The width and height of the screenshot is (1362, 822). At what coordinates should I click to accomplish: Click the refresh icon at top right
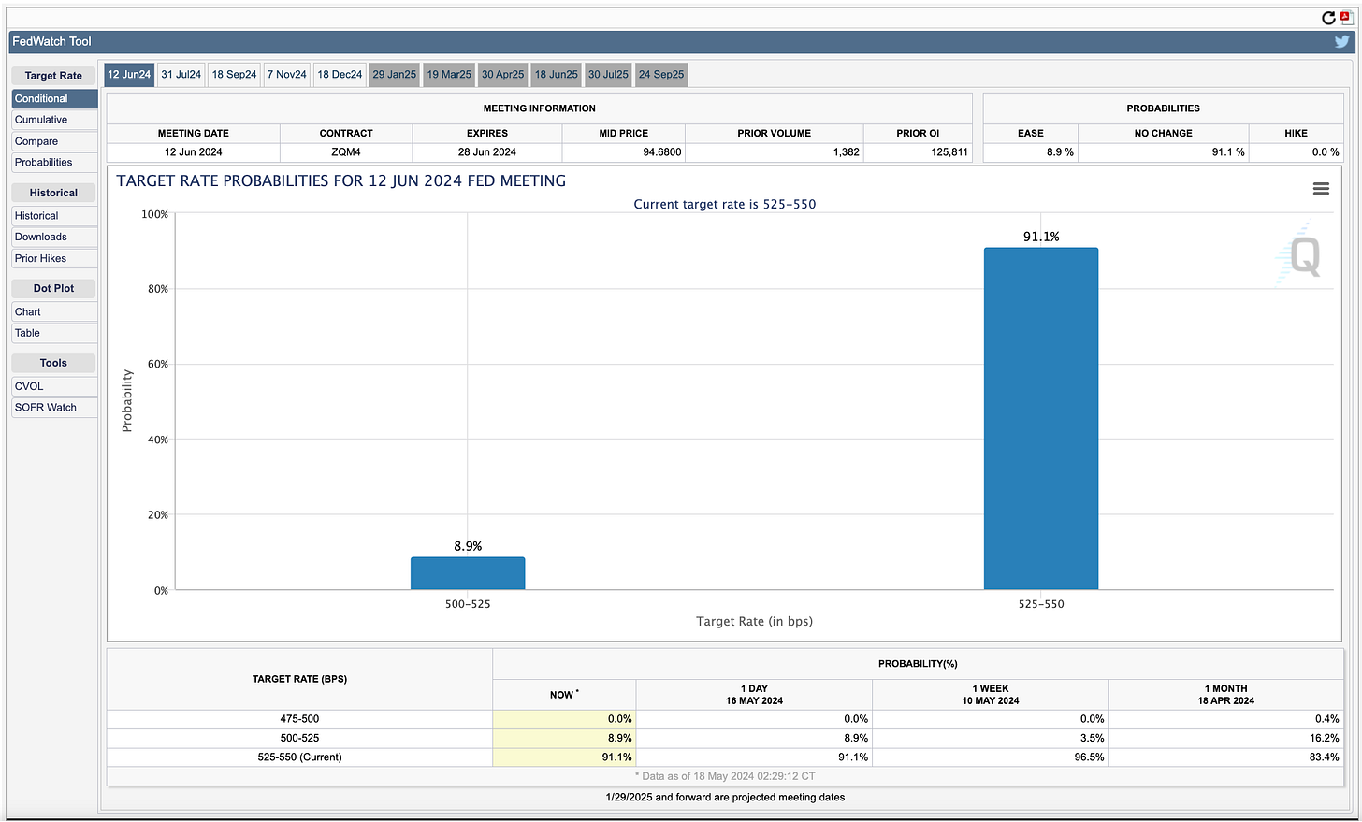tap(1327, 18)
